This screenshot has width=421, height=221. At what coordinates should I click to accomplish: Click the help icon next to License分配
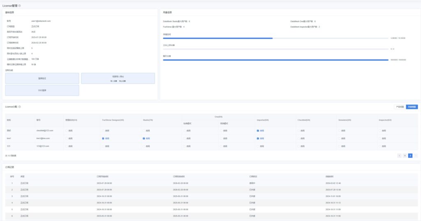pyautogui.click(x=19, y=107)
